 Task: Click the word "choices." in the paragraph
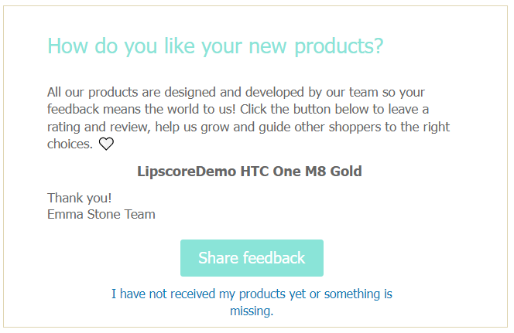(70, 144)
